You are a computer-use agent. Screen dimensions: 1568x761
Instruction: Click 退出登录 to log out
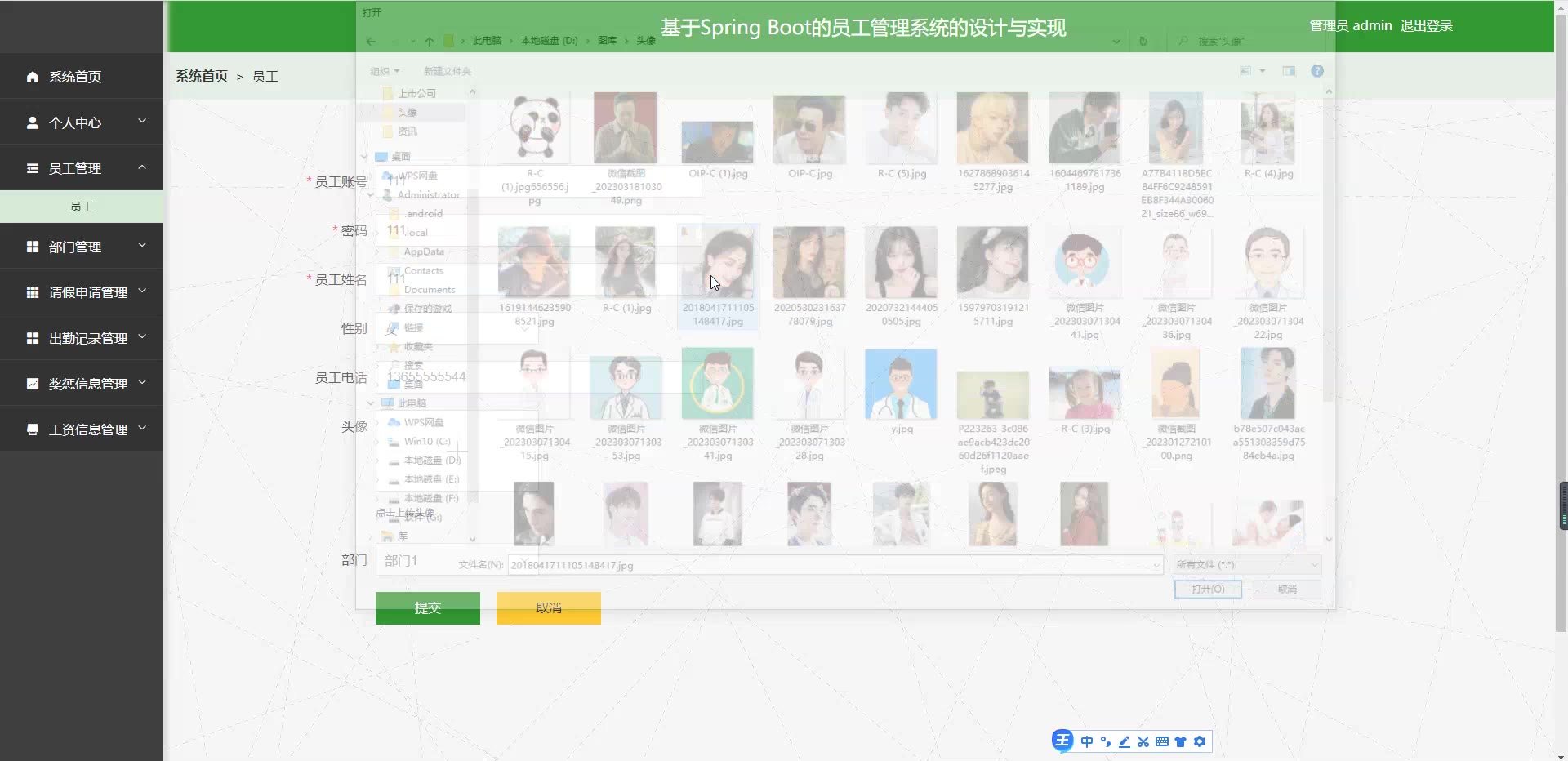(1426, 26)
